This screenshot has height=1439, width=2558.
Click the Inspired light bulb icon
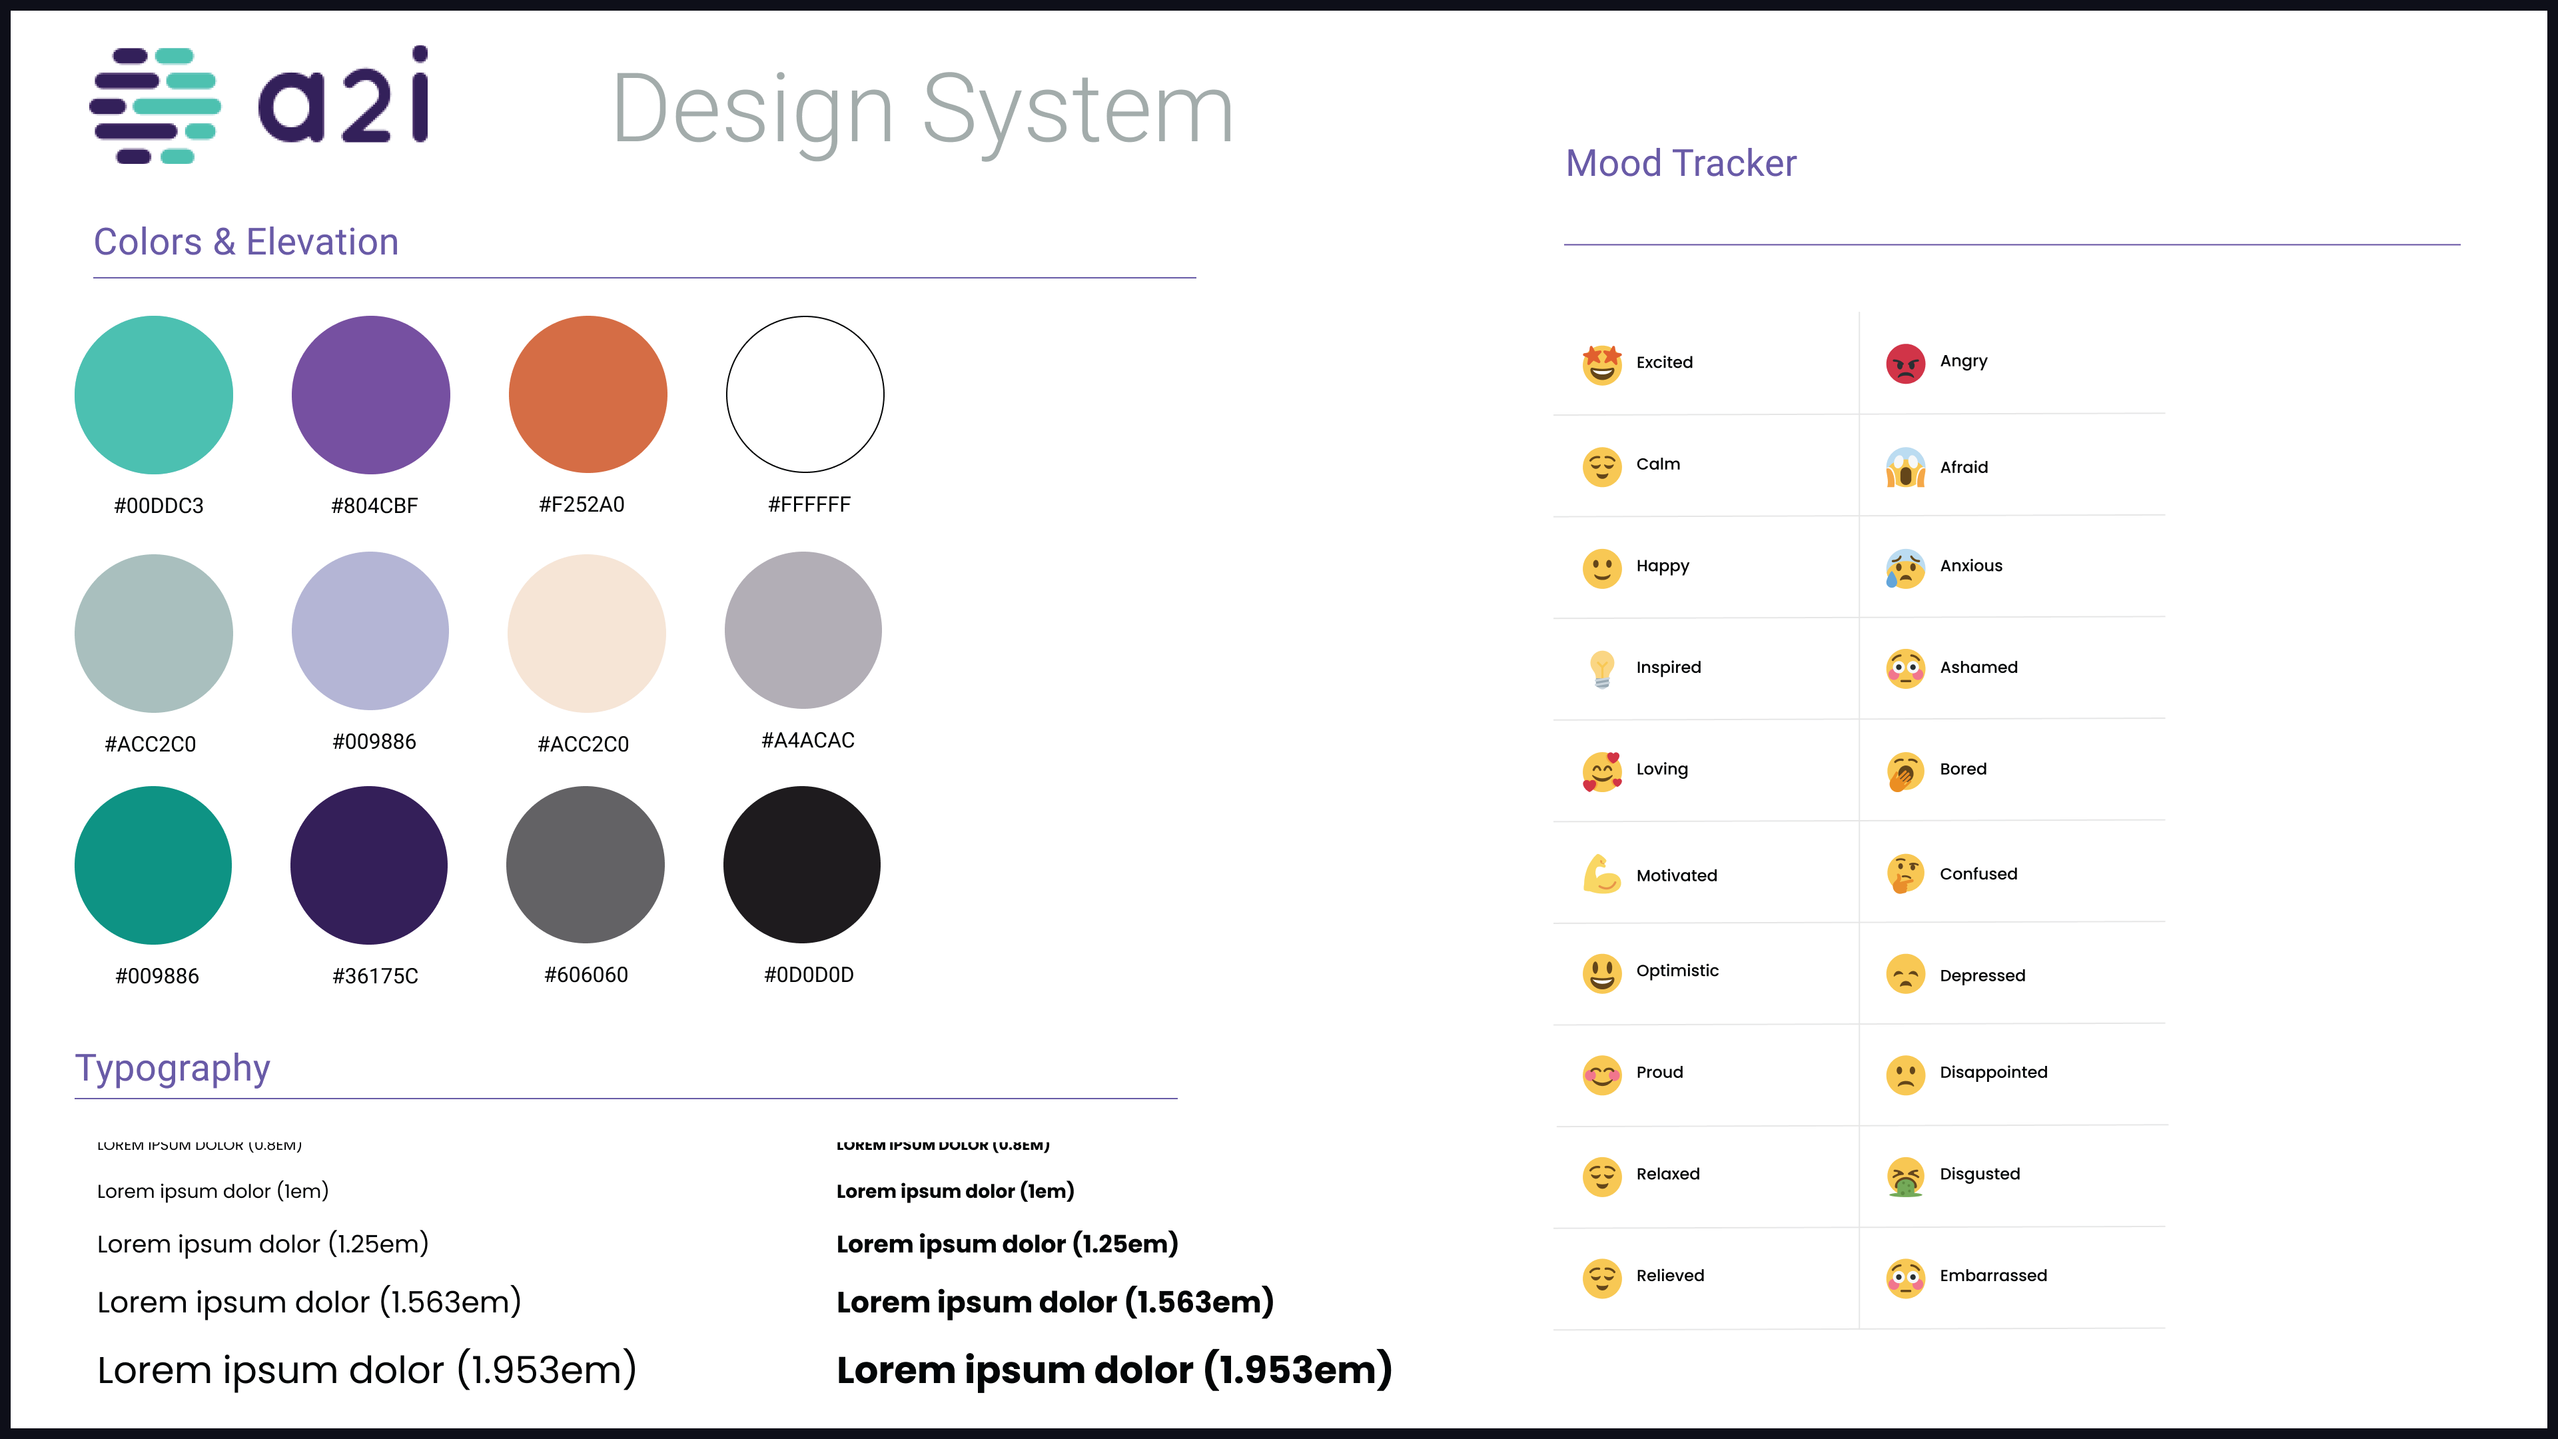pyautogui.click(x=1601, y=668)
